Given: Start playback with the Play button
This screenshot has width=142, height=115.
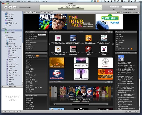Looking at the screenshot, I should [x=10, y=7].
